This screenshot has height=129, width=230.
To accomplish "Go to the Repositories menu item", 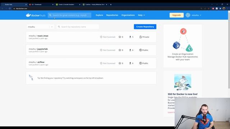I will (x=112, y=15).
